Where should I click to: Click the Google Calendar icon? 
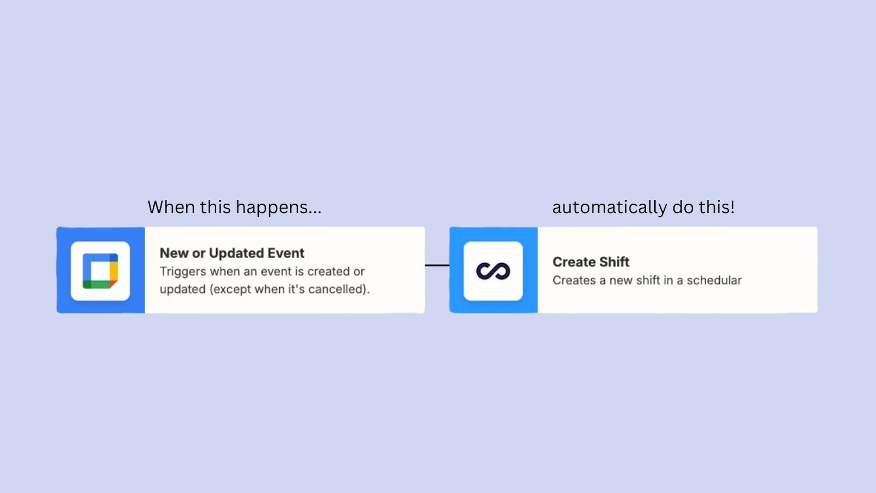pyautogui.click(x=100, y=271)
